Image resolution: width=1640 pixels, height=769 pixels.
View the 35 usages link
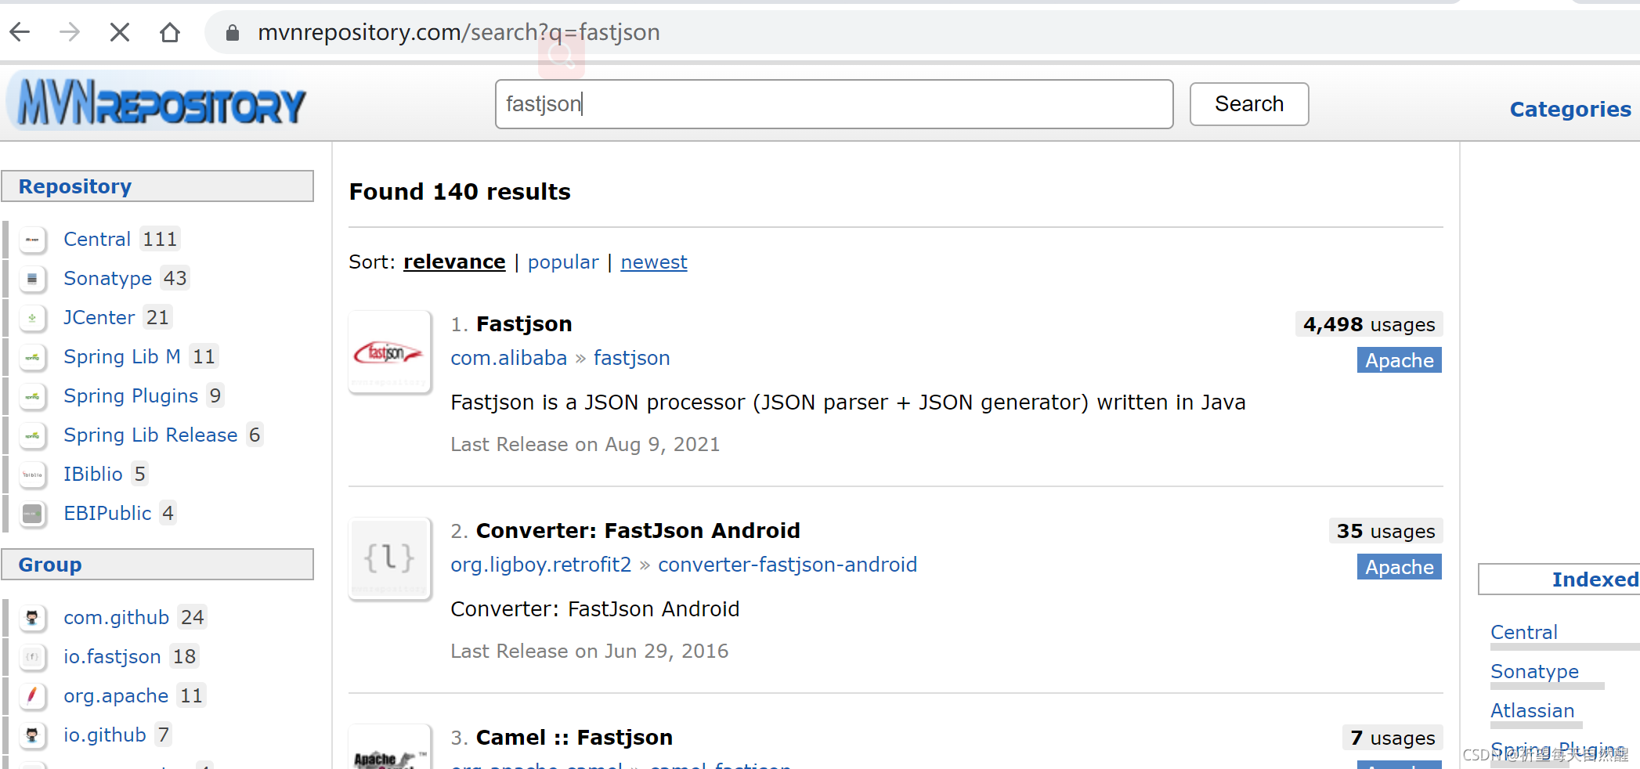[1385, 531]
